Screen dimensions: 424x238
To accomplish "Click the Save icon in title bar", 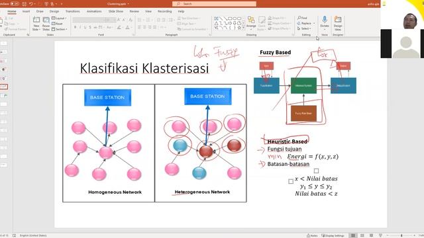I will (25, 4).
